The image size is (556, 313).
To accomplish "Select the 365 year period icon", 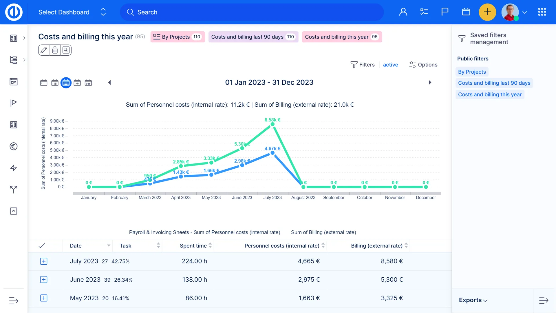I will pyautogui.click(x=88, y=83).
